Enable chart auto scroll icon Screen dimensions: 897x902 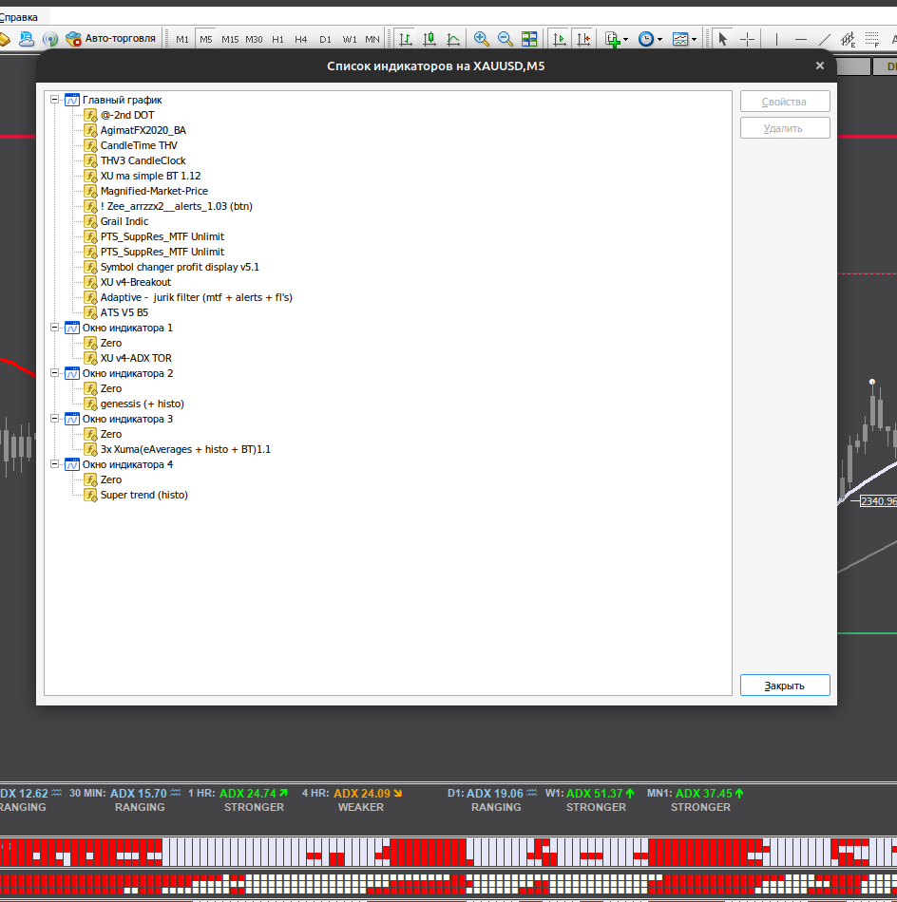click(x=559, y=39)
